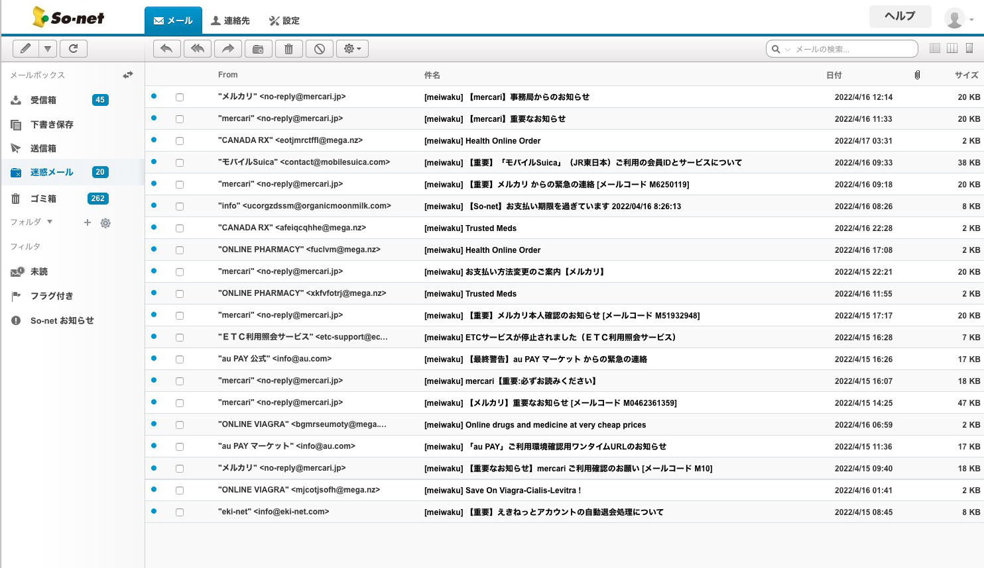Sort messages by 件名 column
Screen dimensions: 984x568
click(x=432, y=75)
